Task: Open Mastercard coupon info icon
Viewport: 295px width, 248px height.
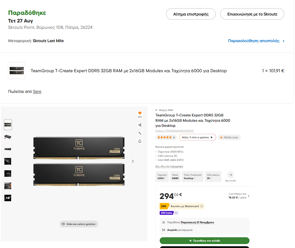Action: 202,206
